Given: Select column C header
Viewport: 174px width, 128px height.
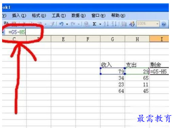Looking at the screenshot, I should pyautogui.click(x=14, y=39).
